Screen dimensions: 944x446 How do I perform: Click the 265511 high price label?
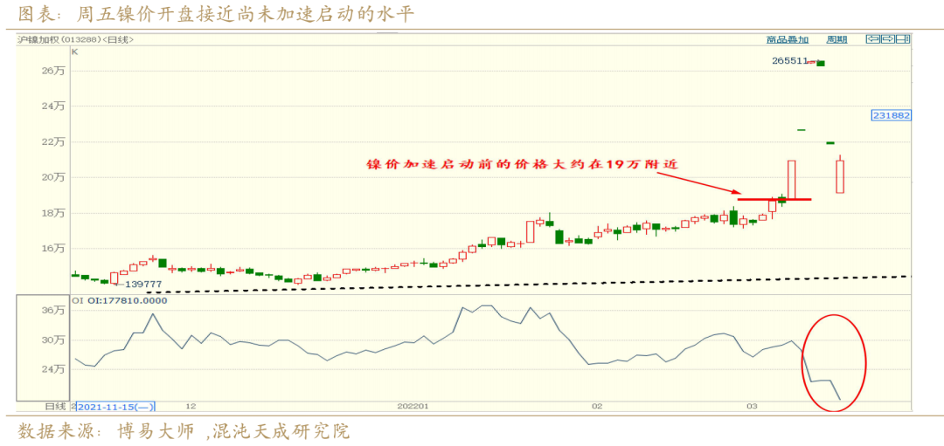coord(789,61)
